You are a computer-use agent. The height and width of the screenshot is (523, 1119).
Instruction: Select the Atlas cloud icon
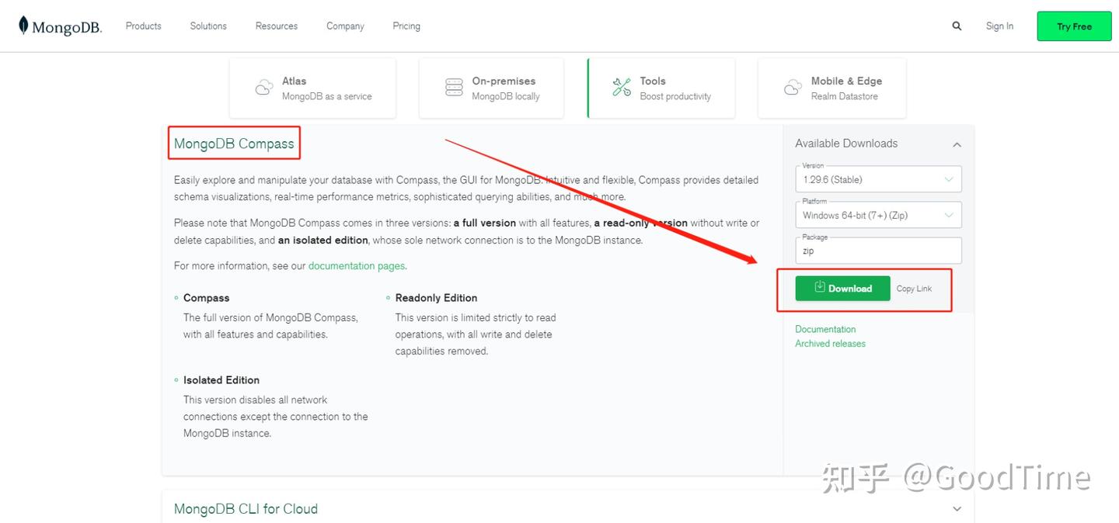[x=264, y=87]
